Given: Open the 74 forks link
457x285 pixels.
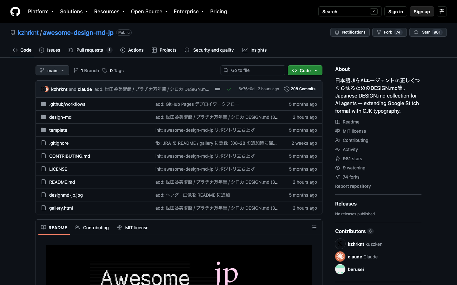Looking at the screenshot, I should (x=347, y=177).
